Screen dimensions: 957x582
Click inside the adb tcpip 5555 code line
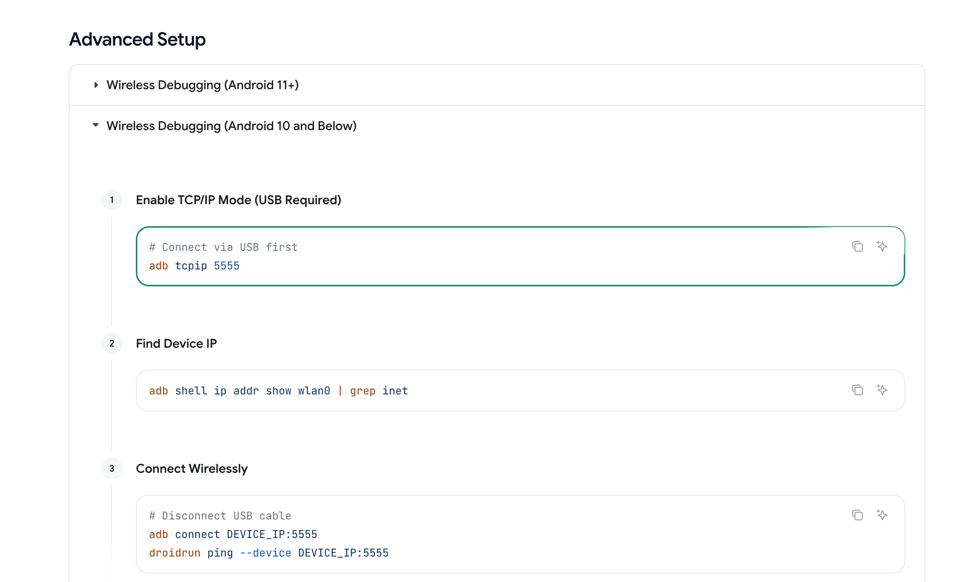click(x=194, y=266)
